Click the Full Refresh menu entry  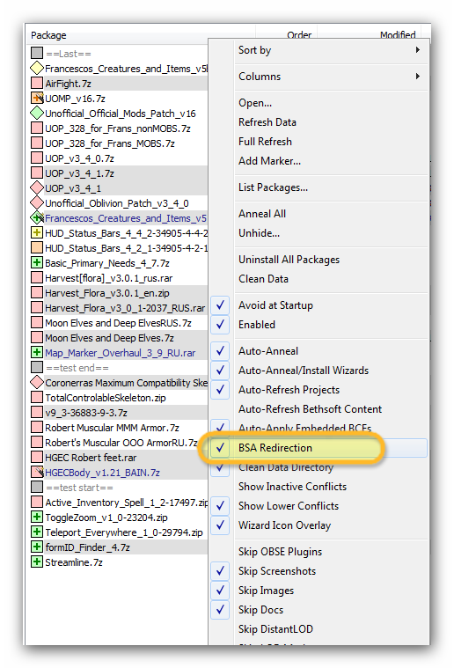(x=265, y=142)
